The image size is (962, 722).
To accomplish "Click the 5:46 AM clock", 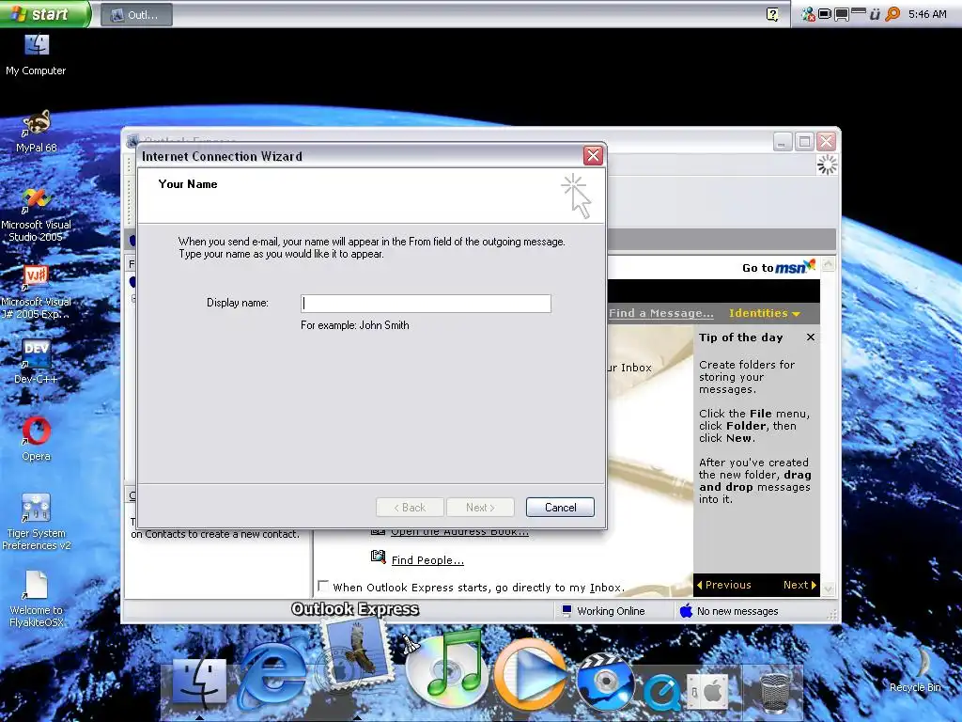I will [x=927, y=14].
